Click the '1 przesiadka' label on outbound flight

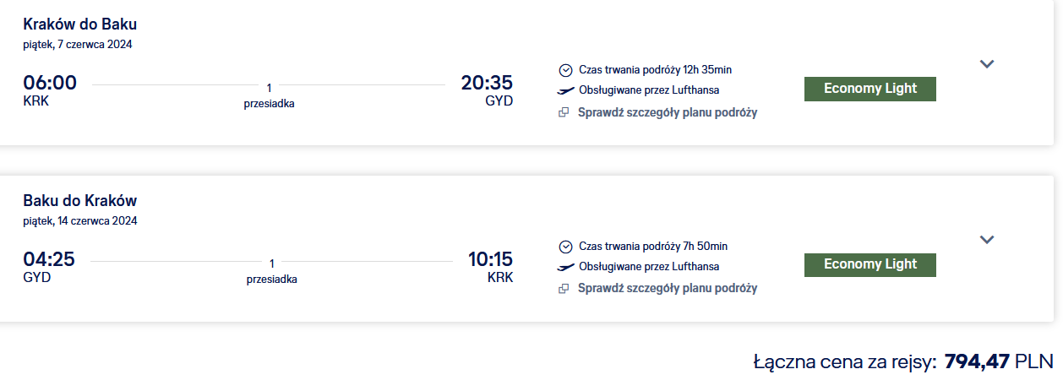[270, 95]
